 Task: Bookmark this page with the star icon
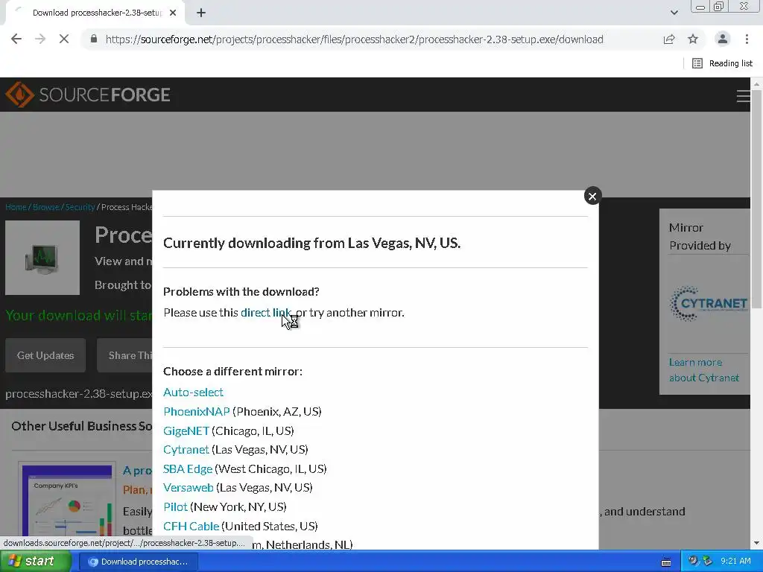click(x=693, y=39)
